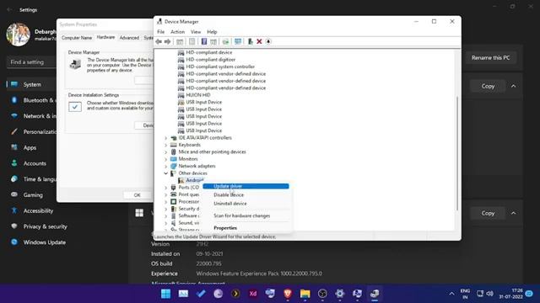Expand IDE ATA/ATAPI controllers node
The height and width of the screenshot is (303, 540).
pos(165,138)
